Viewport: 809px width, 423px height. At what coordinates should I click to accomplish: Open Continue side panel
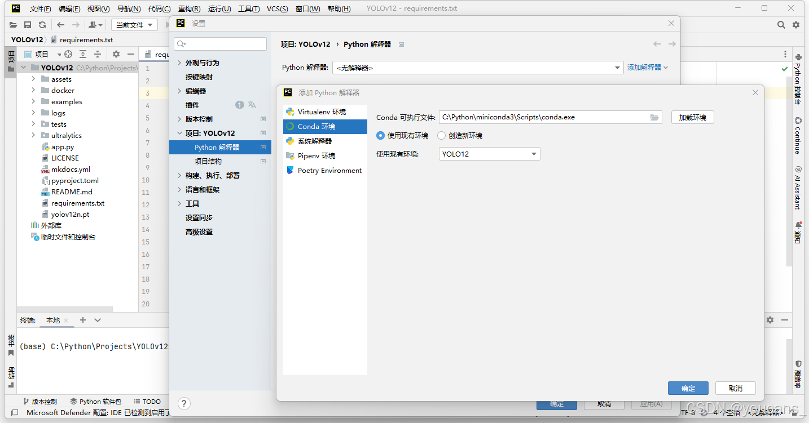point(798,136)
